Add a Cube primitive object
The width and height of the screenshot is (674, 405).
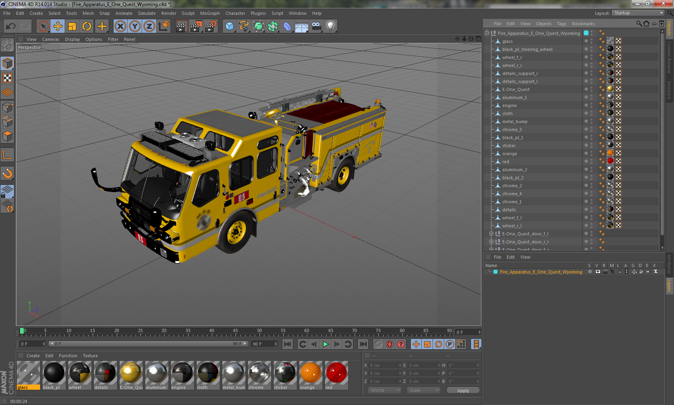[x=229, y=26]
